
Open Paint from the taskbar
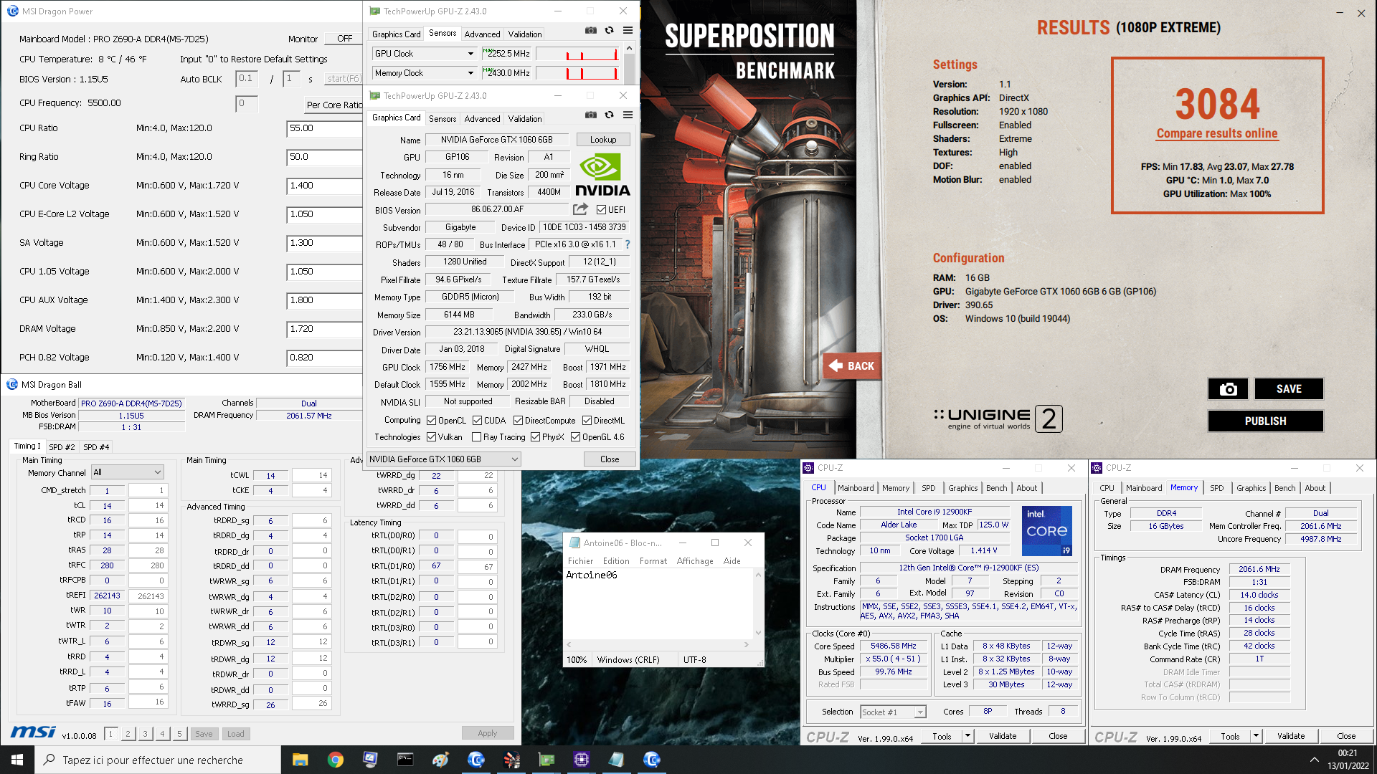click(x=440, y=760)
